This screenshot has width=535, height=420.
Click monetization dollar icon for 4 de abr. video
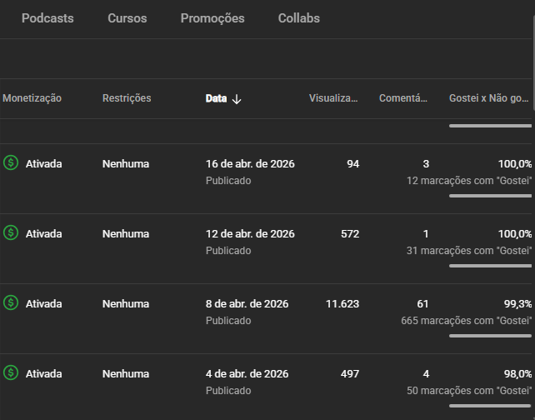[11, 372]
